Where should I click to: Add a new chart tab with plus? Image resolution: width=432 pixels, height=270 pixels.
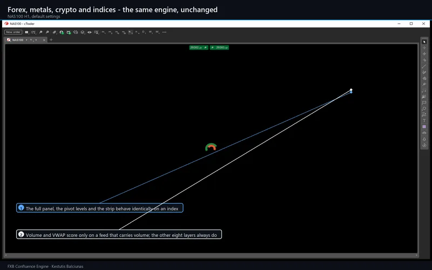coord(51,39)
